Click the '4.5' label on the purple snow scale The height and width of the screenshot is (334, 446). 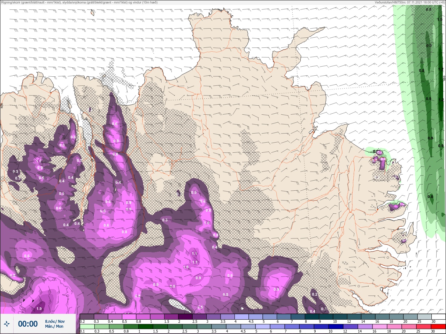pos(251,321)
